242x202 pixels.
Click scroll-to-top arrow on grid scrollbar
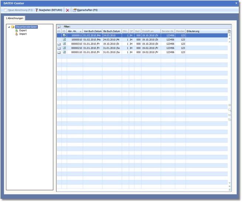coord(229,35)
